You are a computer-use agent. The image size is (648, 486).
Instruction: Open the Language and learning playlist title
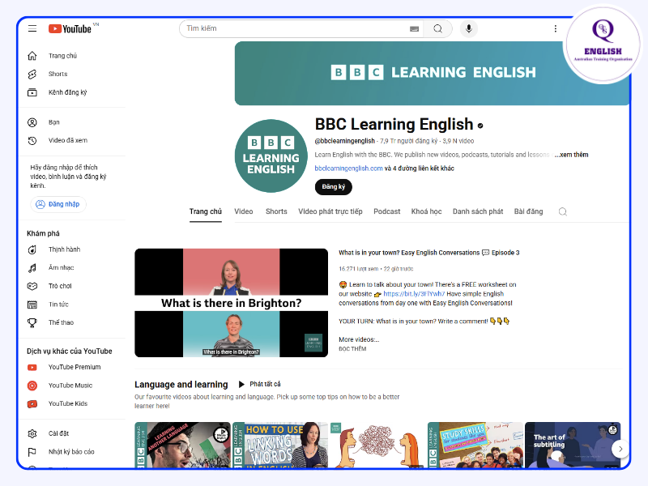click(181, 384)
